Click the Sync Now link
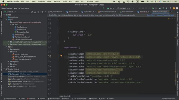The width and height of the screenshot is (179, 100). (x=151, y=15)
